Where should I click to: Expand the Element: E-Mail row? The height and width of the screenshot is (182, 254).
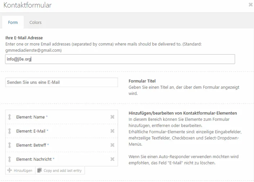click(62, 131)
